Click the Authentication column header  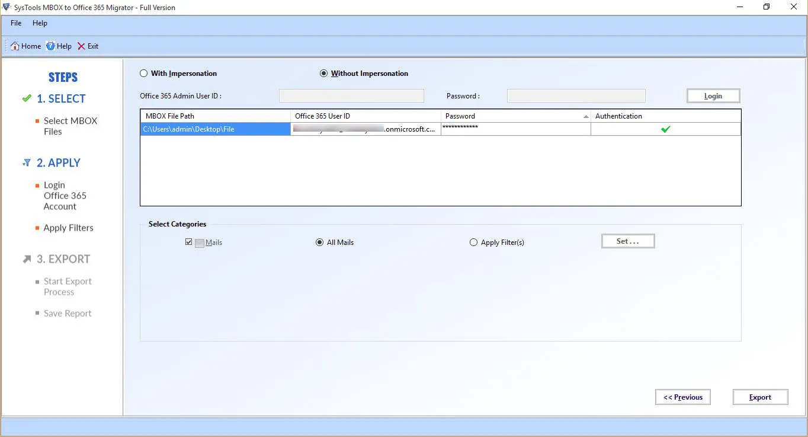[666, 116]
